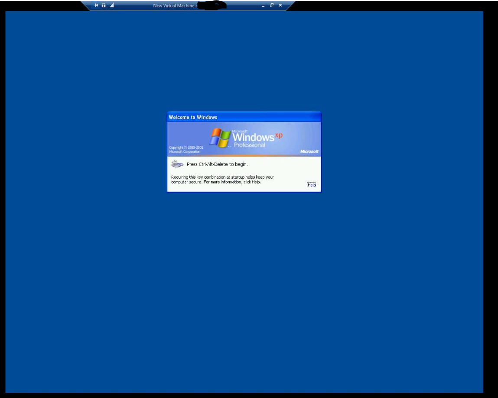
Task: Minimize the virtual machine connection window
Action: click(263, 6)
